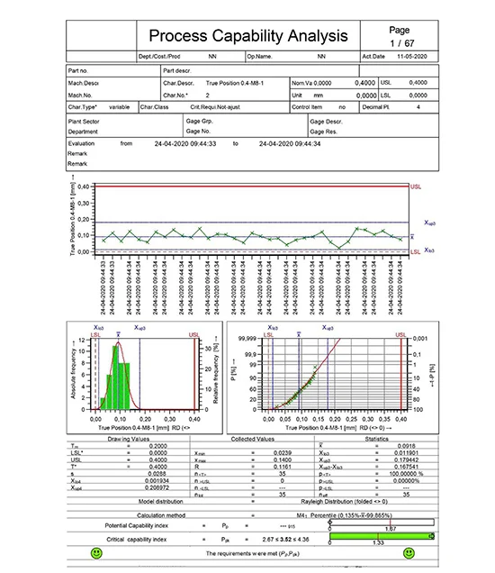Click the red USL label above histogram
Screen dimensions: 495x573
pyautogui.click(x=193, y=335)
